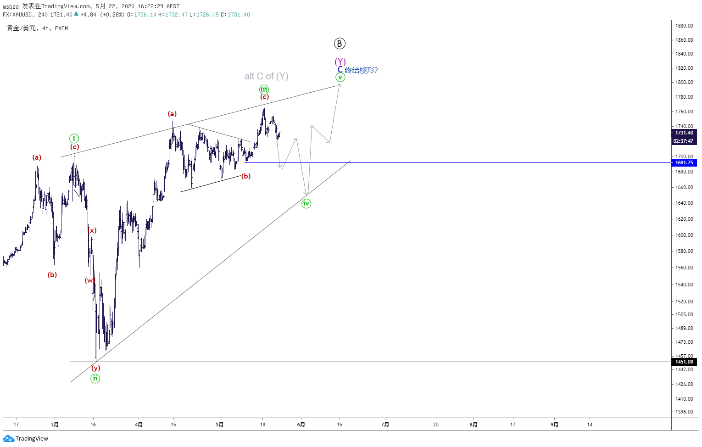Screen dimensions: 702x447
Task: Select the red (w) wave label
Action: point(90,280)
